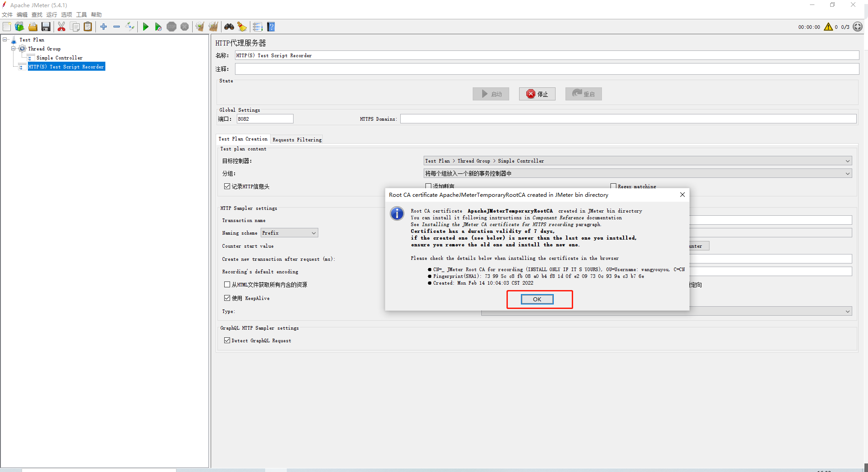Enable Regex matching checkbox
Image resolution: width=868 pixels, height=472 pixels.
pyautogui.click(x=613, y=186)
